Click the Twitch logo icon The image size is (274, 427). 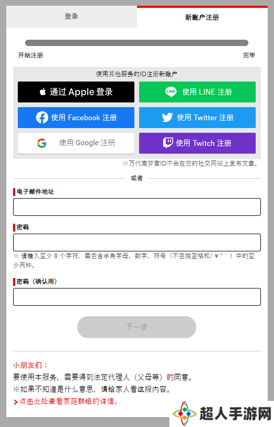click(x=168, y=143)
